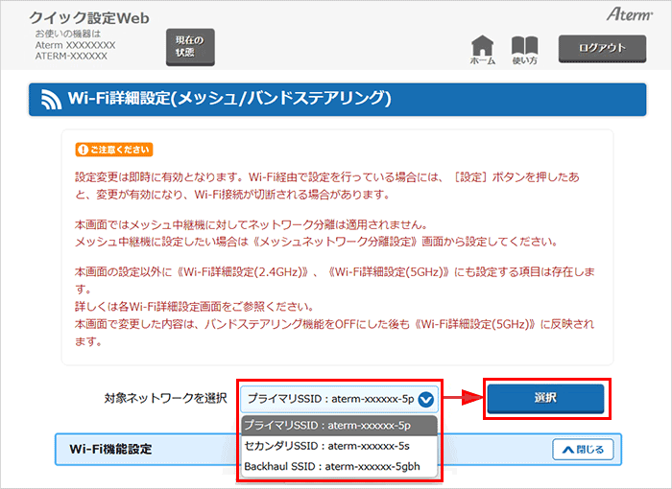This screenshot has width=672, height=489.
Task: Click the Aterm logo at top right
Action: 629,14
